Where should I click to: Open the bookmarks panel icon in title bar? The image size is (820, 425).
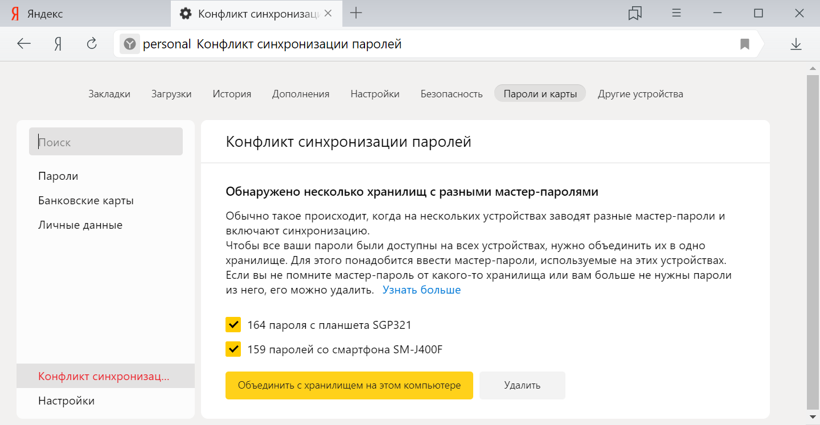[635, 14]
